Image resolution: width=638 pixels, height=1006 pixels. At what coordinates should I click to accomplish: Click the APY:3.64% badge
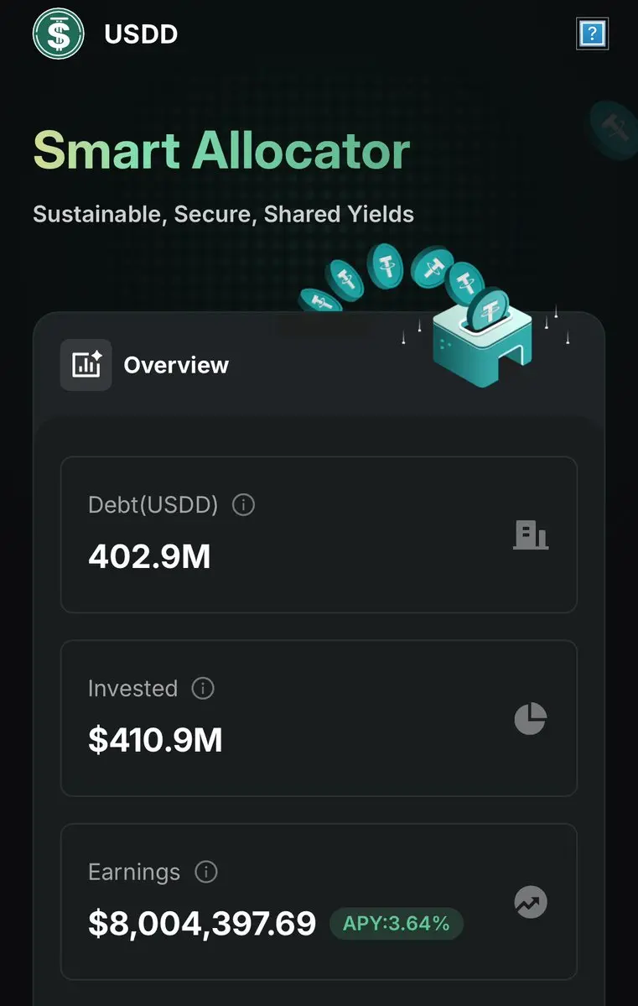pyautogui.click(x=396, y=924)
